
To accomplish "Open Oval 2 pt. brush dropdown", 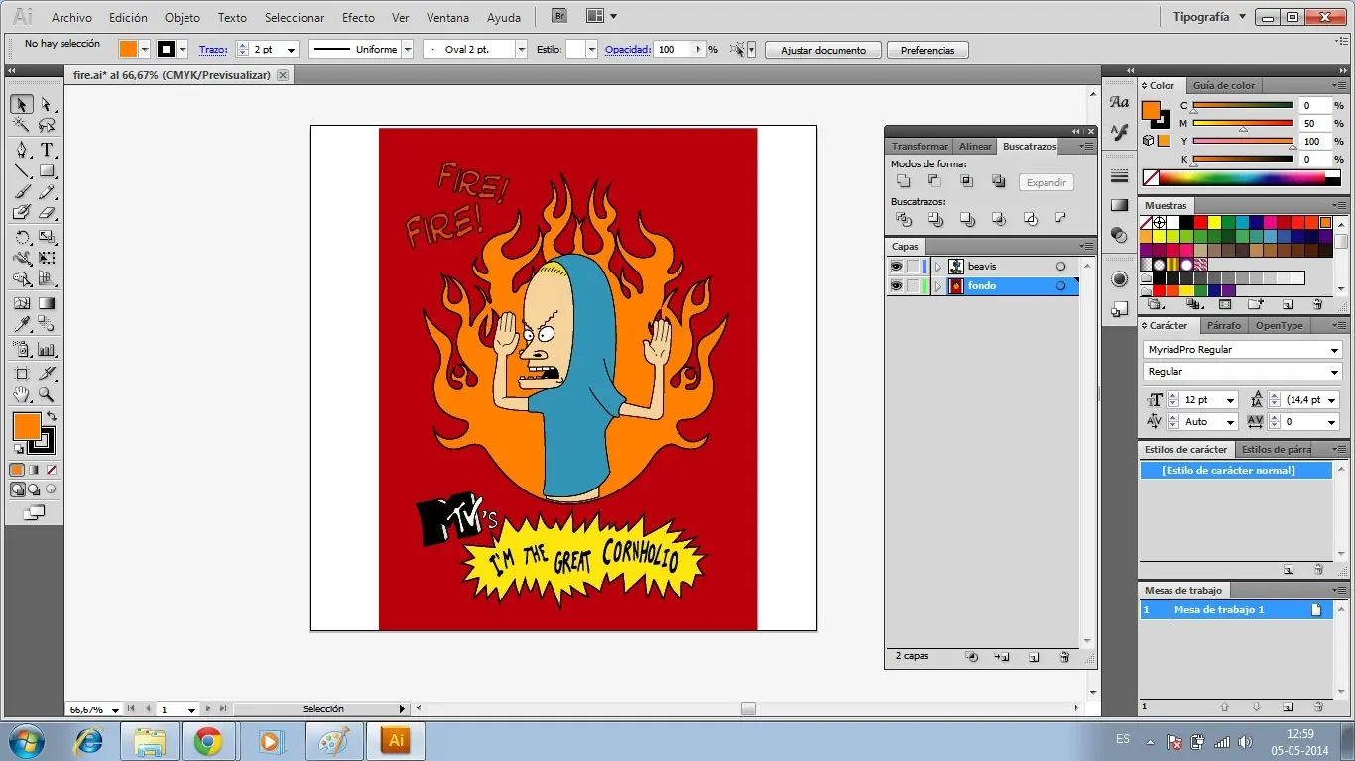I will pyautogui.click(x=521, y=50).
